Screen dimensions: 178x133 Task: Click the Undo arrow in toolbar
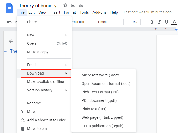9,22
